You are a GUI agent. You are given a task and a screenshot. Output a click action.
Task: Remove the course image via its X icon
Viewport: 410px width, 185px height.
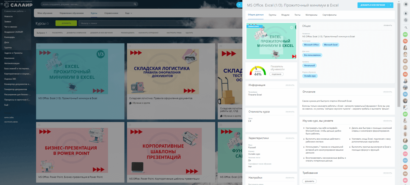tap(292, 28)
